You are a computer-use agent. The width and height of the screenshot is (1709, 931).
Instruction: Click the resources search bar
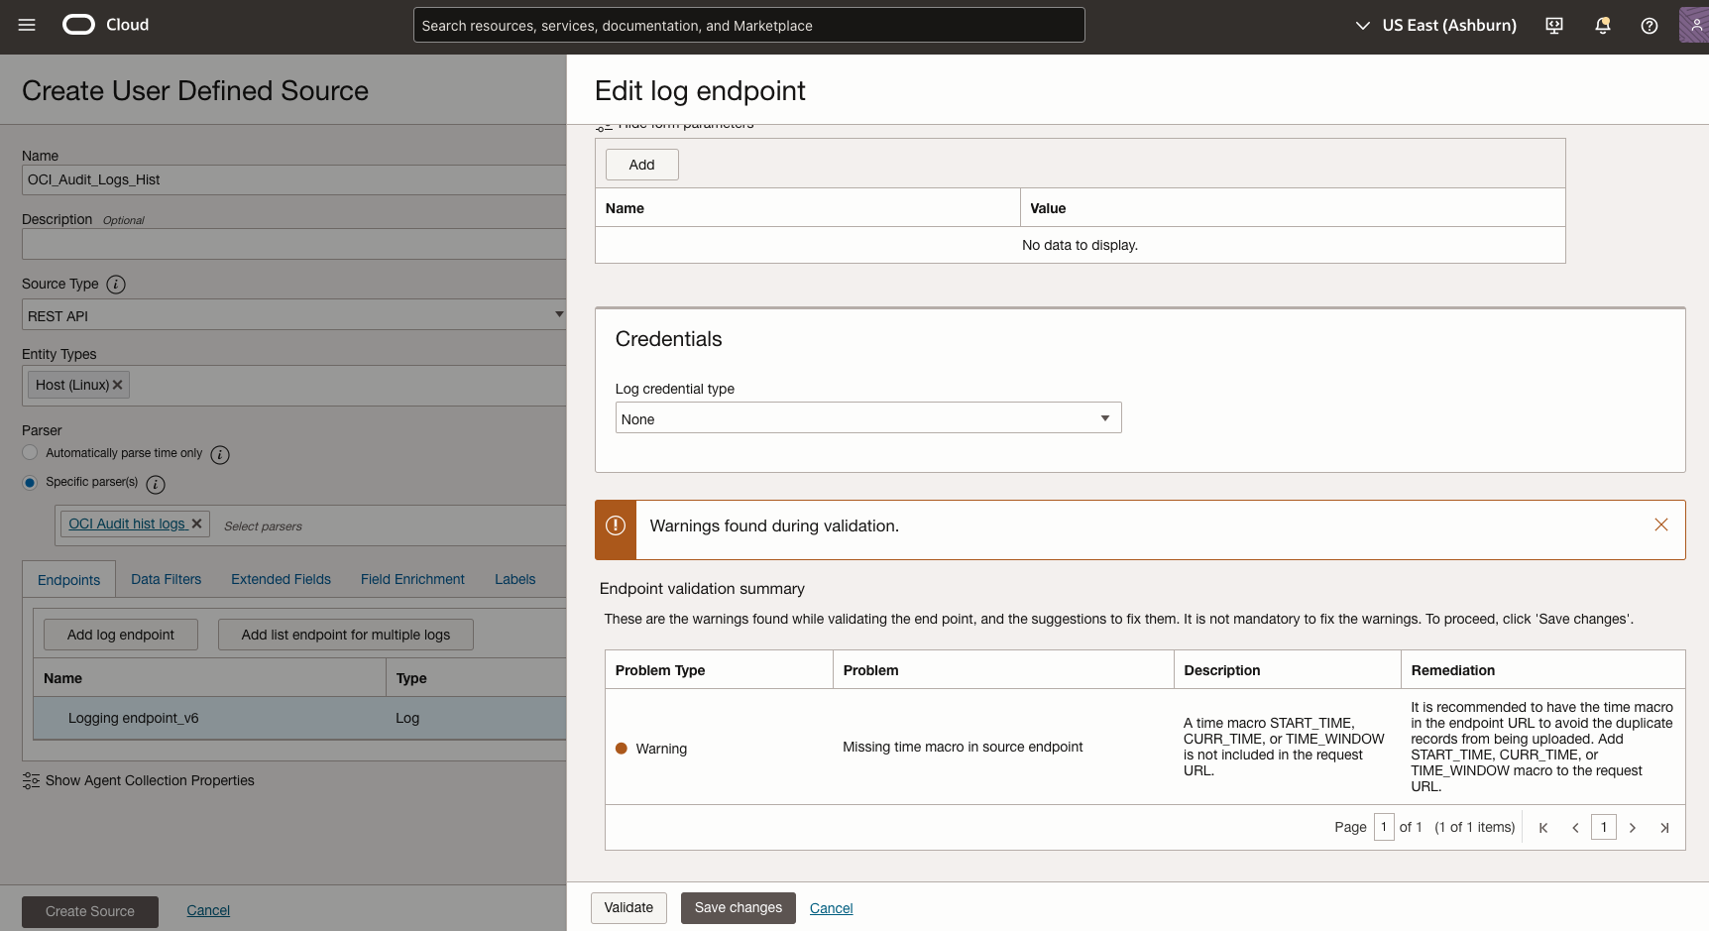click(x=748, y=25)
